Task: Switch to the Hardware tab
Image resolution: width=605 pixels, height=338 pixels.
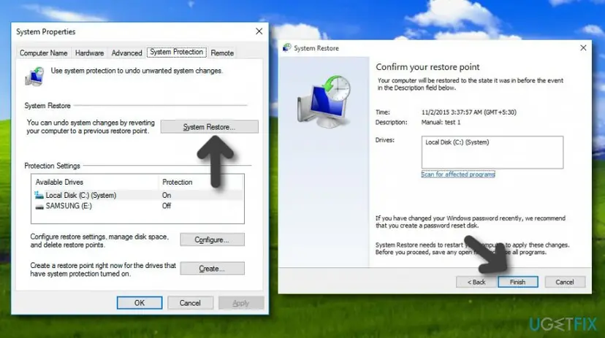Action: 89,53
